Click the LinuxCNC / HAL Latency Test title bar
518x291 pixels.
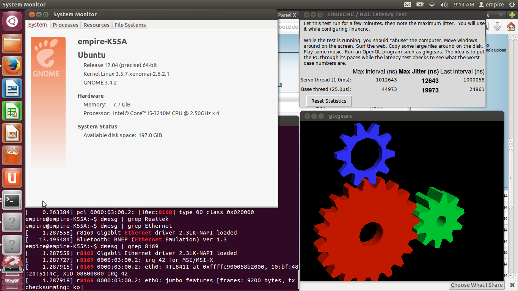[392, 14]
